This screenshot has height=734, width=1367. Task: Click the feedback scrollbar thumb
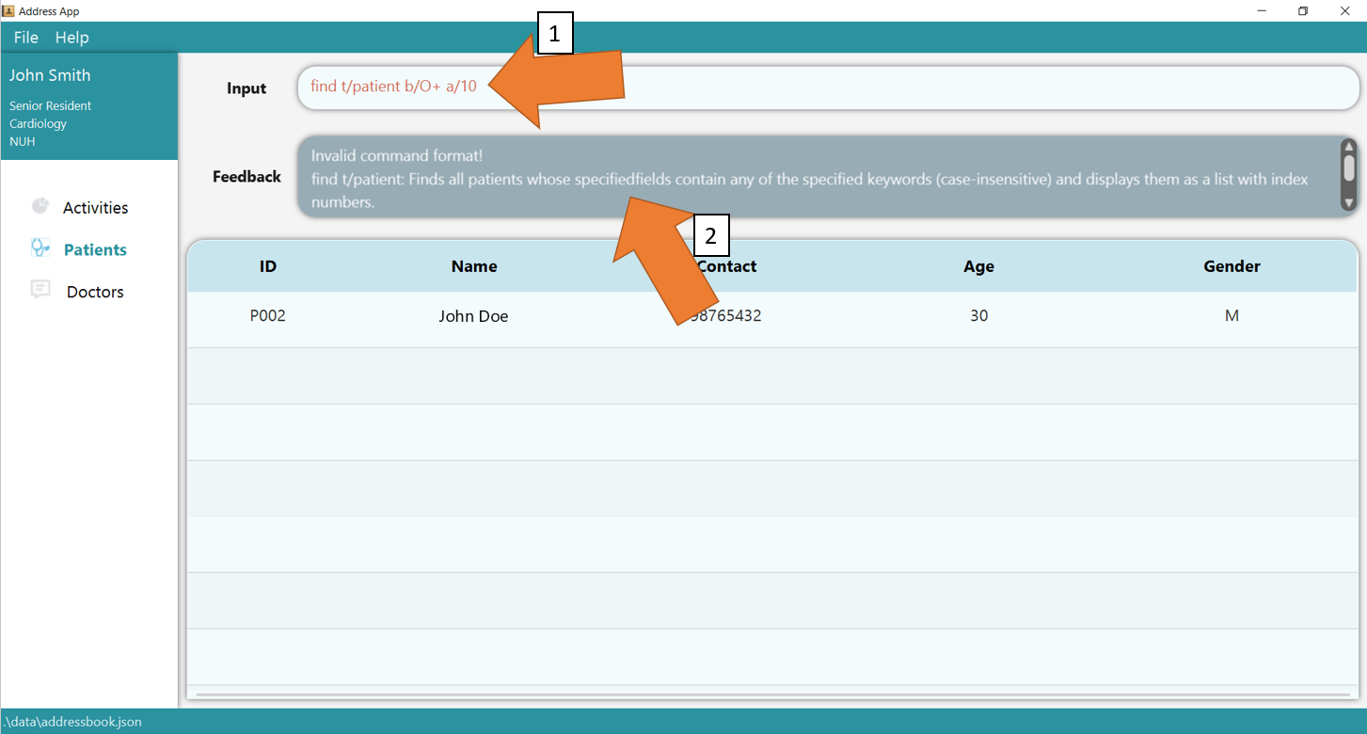coord(1348,168)
